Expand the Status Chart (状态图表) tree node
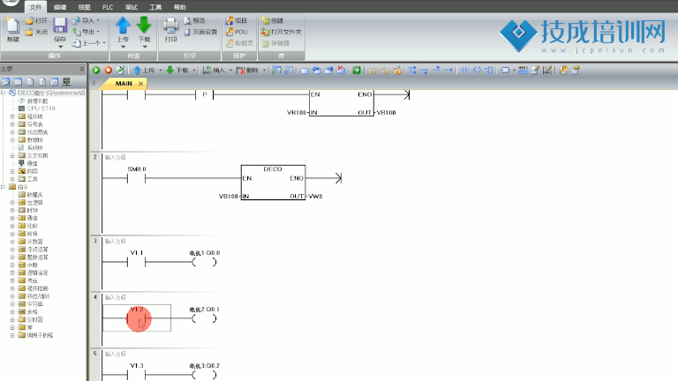This screenshot has width=678, height=381. pos(12,132)
